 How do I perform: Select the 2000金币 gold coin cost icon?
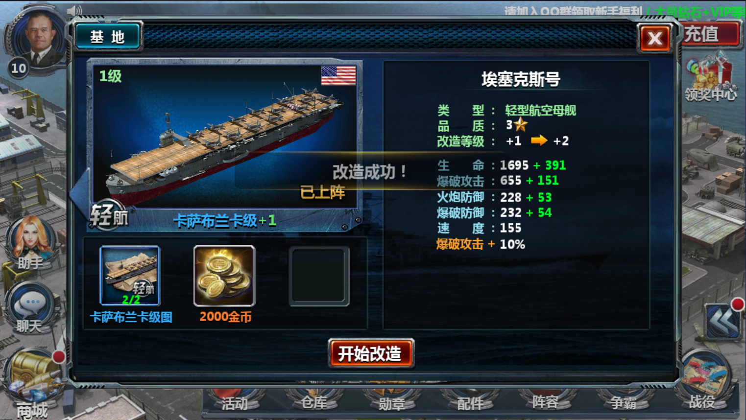click(x=224, y=276)
